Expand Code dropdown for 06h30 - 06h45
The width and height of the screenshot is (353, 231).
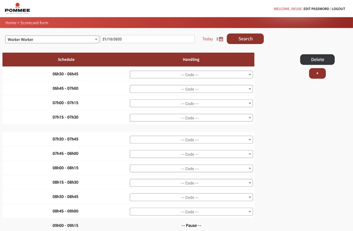click(x=191, y=75)
